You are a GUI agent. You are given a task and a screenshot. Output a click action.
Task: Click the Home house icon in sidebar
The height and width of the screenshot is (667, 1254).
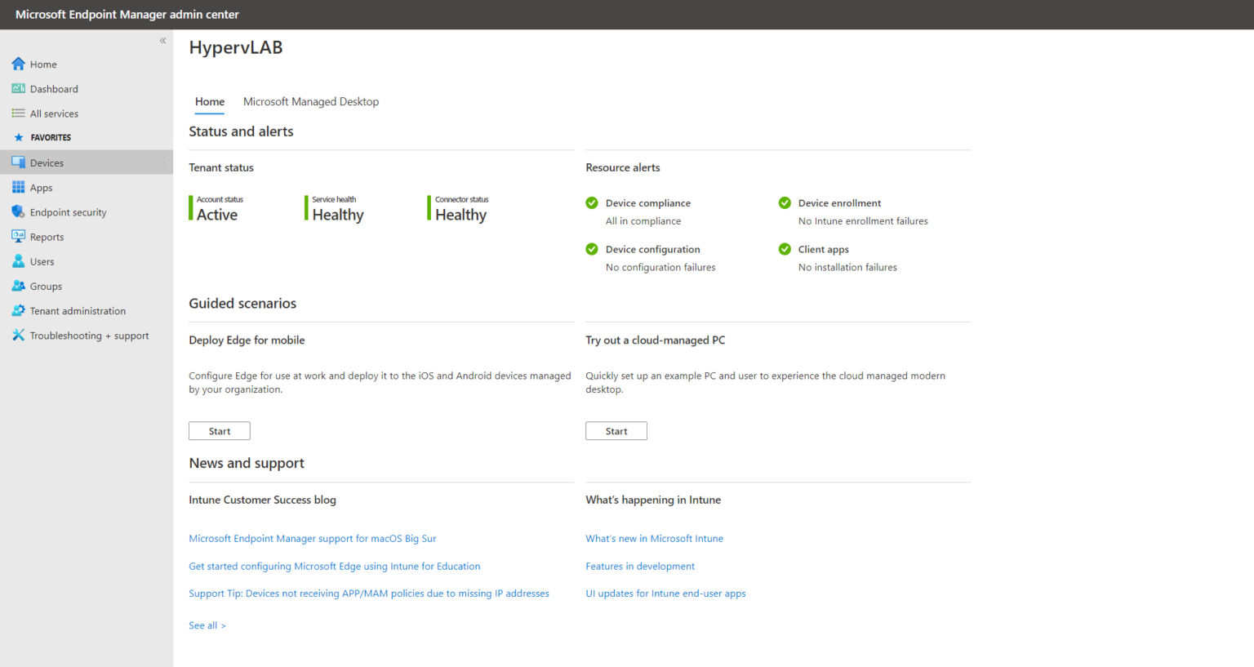click(x=18, y=64)
